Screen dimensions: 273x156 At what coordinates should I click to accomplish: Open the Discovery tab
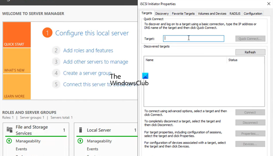click(162, 14)
